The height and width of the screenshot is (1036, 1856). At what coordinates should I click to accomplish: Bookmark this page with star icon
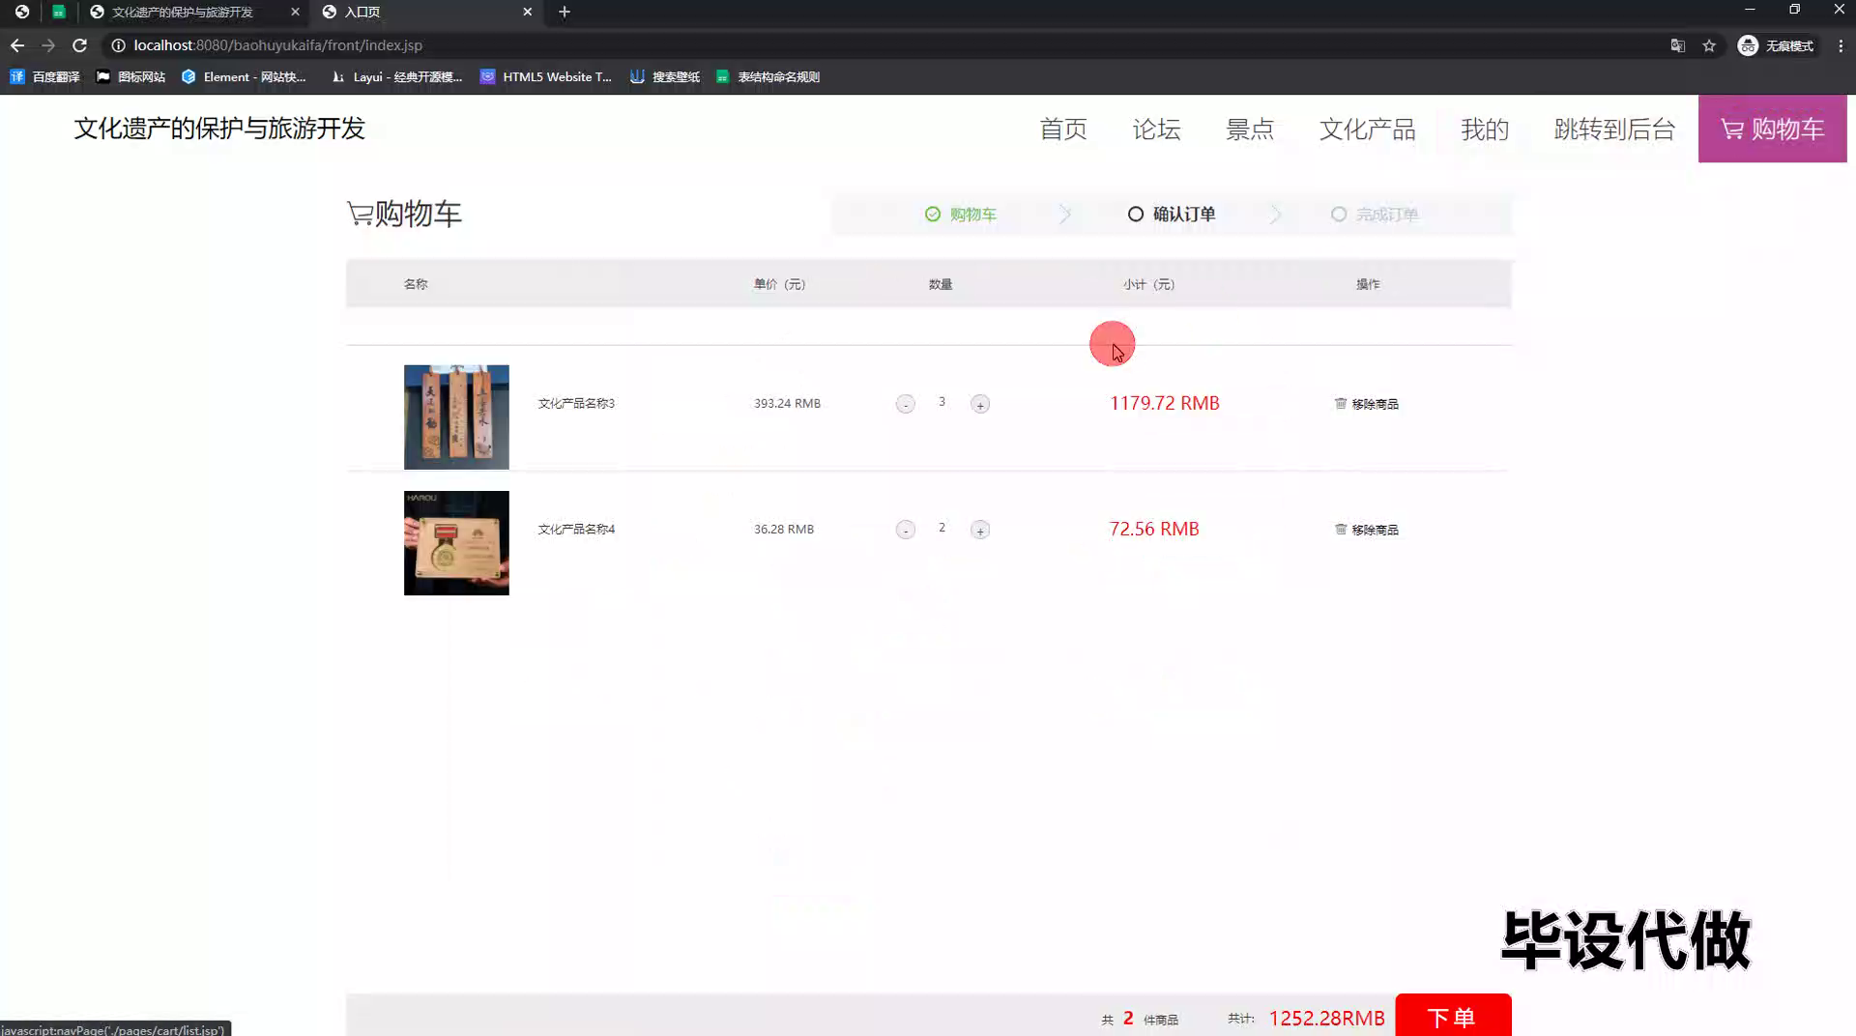click(x=1709, y=45)
